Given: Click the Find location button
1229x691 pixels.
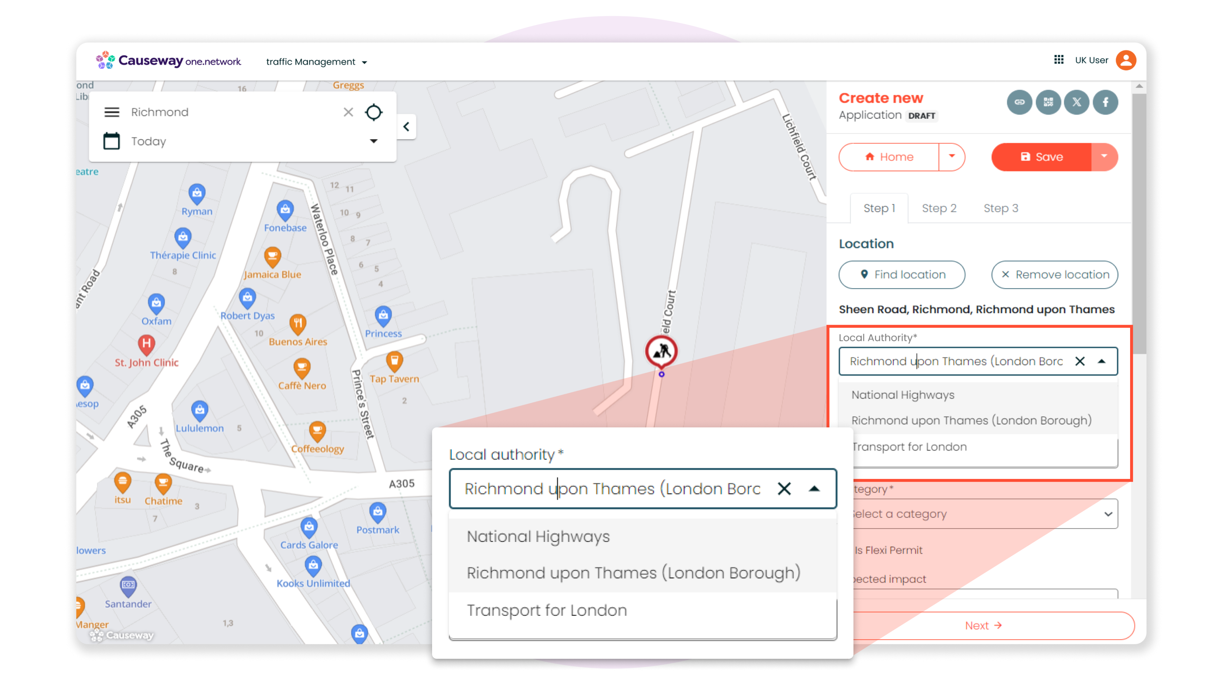Looking at the screenshot, I should (x=902, y=274).
